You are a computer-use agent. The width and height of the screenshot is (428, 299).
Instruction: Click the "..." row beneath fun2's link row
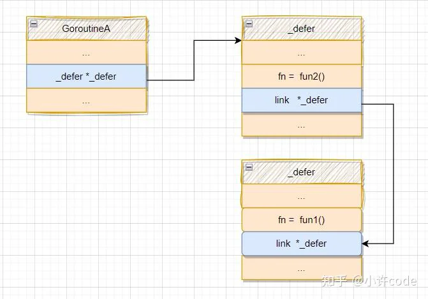[301, 125]
